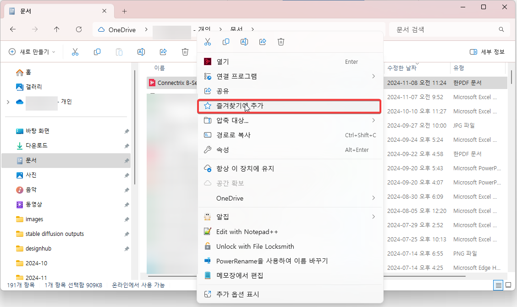Select the Rename icon in the context menu
The width and height of the screenshot is (517, 307).
point(244,42)
